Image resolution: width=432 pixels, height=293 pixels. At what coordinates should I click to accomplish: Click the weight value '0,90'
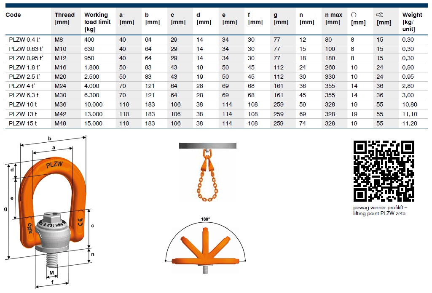click(x=408, y=67)
